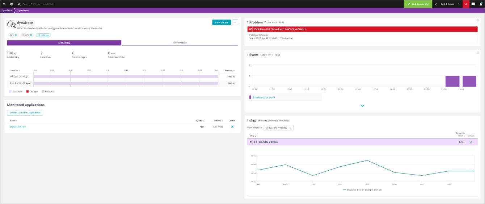The width and height of the screenshot is (485, 204).
Task: Open the Last 2 hours timeframe selector
Action: [447, 4]
